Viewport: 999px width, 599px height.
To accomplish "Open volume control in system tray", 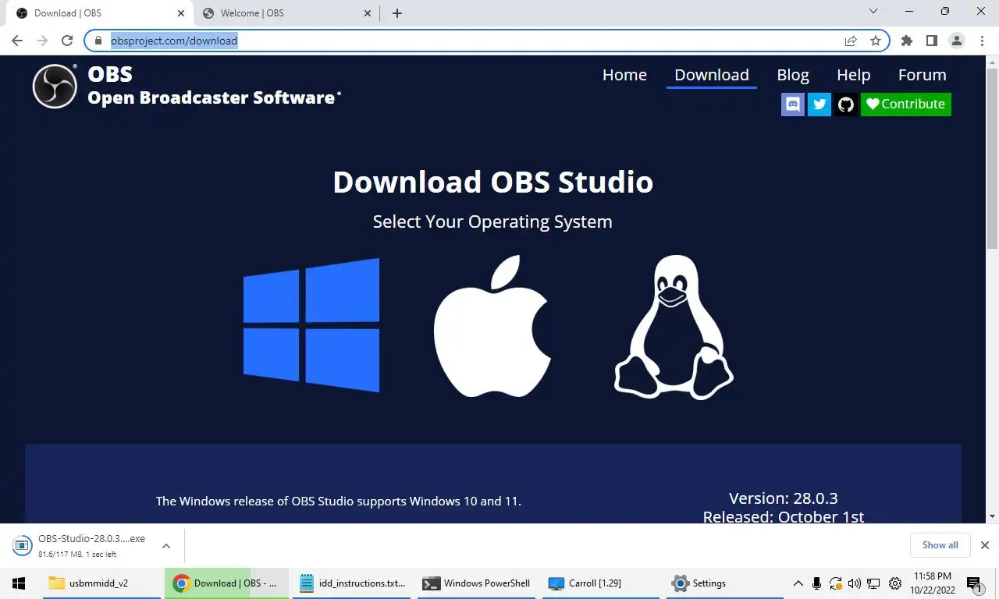I will click(855, 583).
